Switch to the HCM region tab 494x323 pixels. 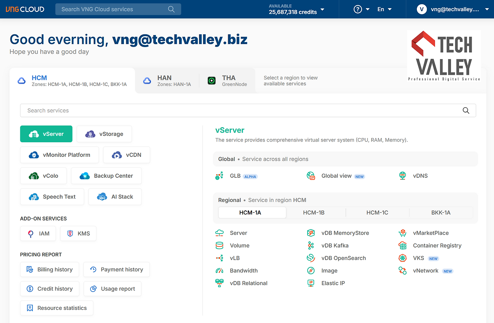tap(72, 81)
